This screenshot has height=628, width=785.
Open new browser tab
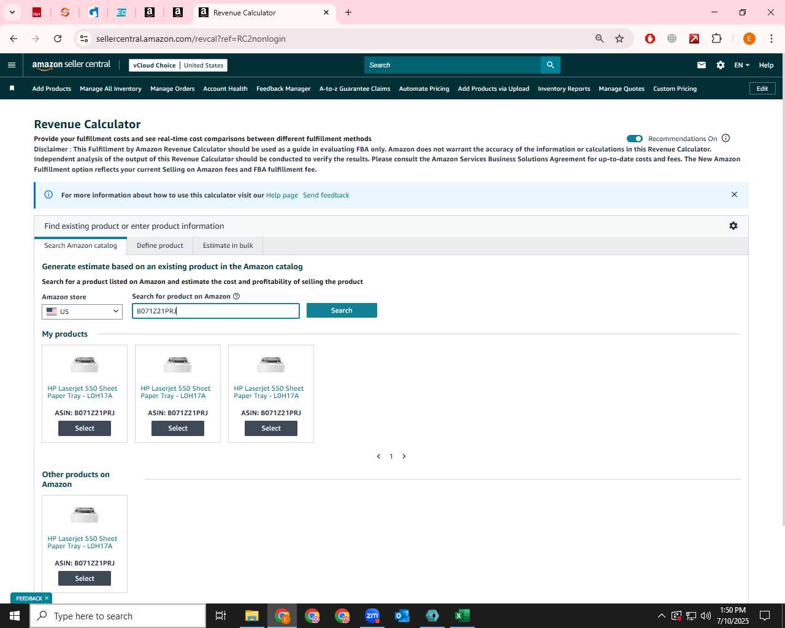[x=348, y=12]
